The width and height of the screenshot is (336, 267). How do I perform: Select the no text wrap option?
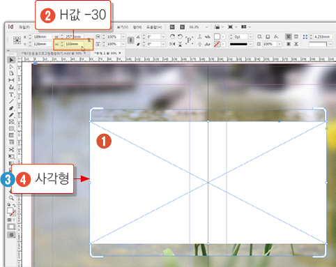(288, 36)
